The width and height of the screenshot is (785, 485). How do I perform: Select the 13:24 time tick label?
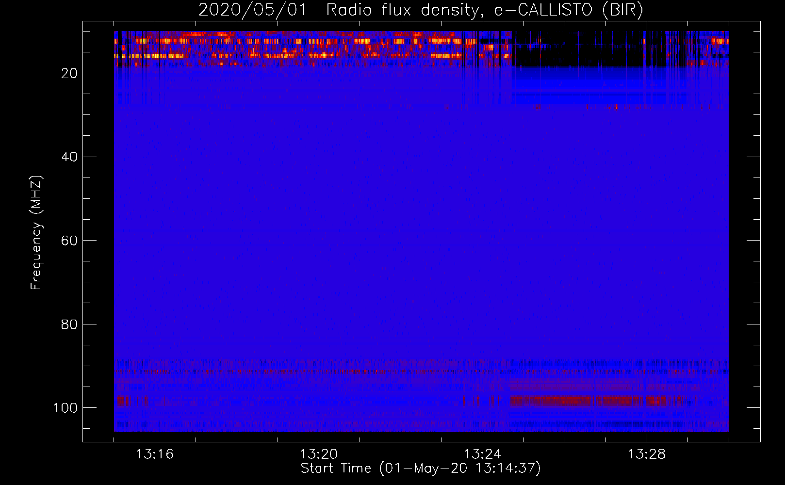coord(483,454)
